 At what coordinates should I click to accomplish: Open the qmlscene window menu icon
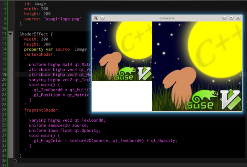pyautogui.click(x=96, y=18)
